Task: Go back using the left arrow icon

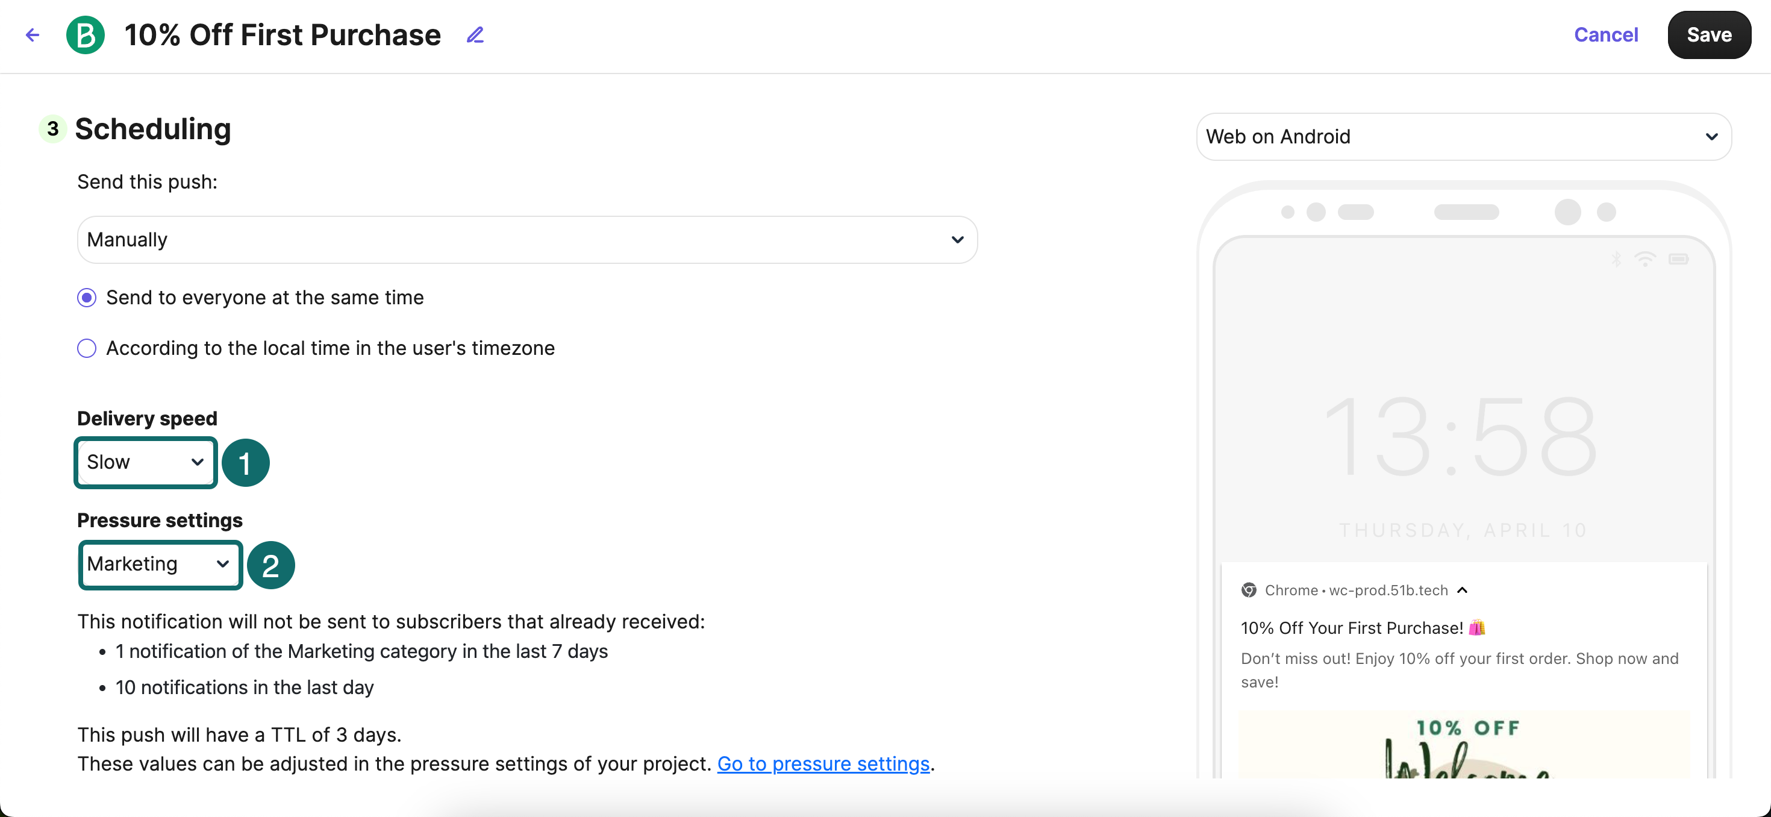Action: tap(33, 35)
